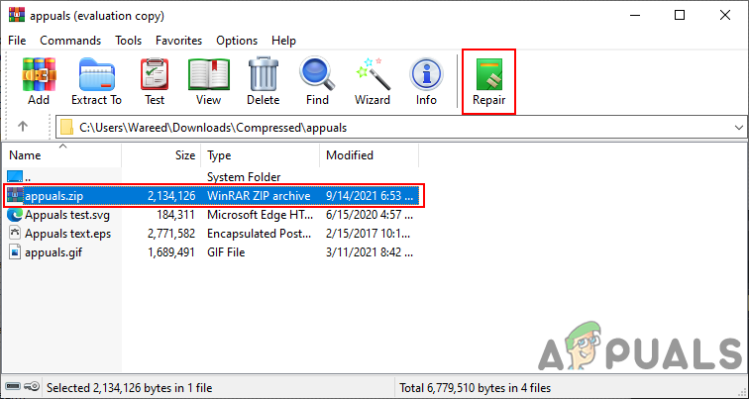Viewport: 749px width, 399px height.
Task: Sort files by Modified column header
Action: (x=369, y=155)
